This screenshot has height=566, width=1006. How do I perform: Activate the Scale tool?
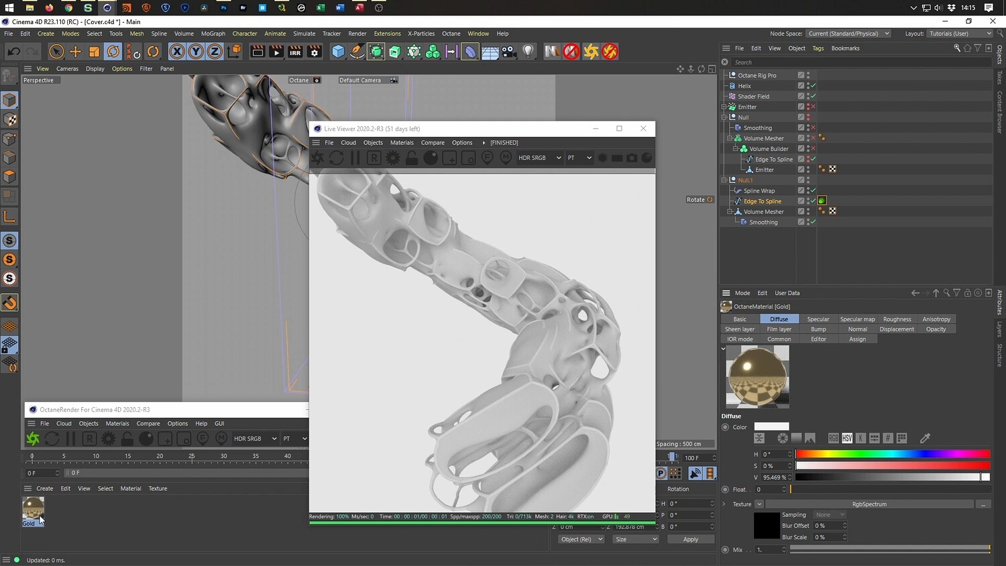click(x=94, y=52)
